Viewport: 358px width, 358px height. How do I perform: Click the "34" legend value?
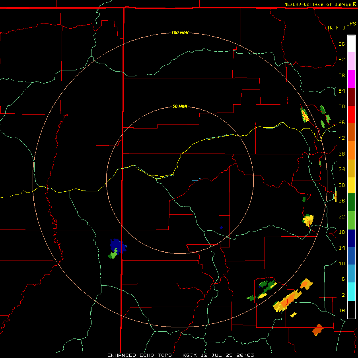click(x=342, y=169)
